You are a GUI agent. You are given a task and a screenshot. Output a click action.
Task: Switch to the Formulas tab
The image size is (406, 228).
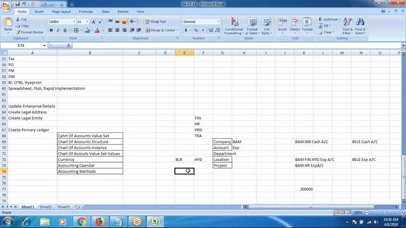[x=86, y=11]
